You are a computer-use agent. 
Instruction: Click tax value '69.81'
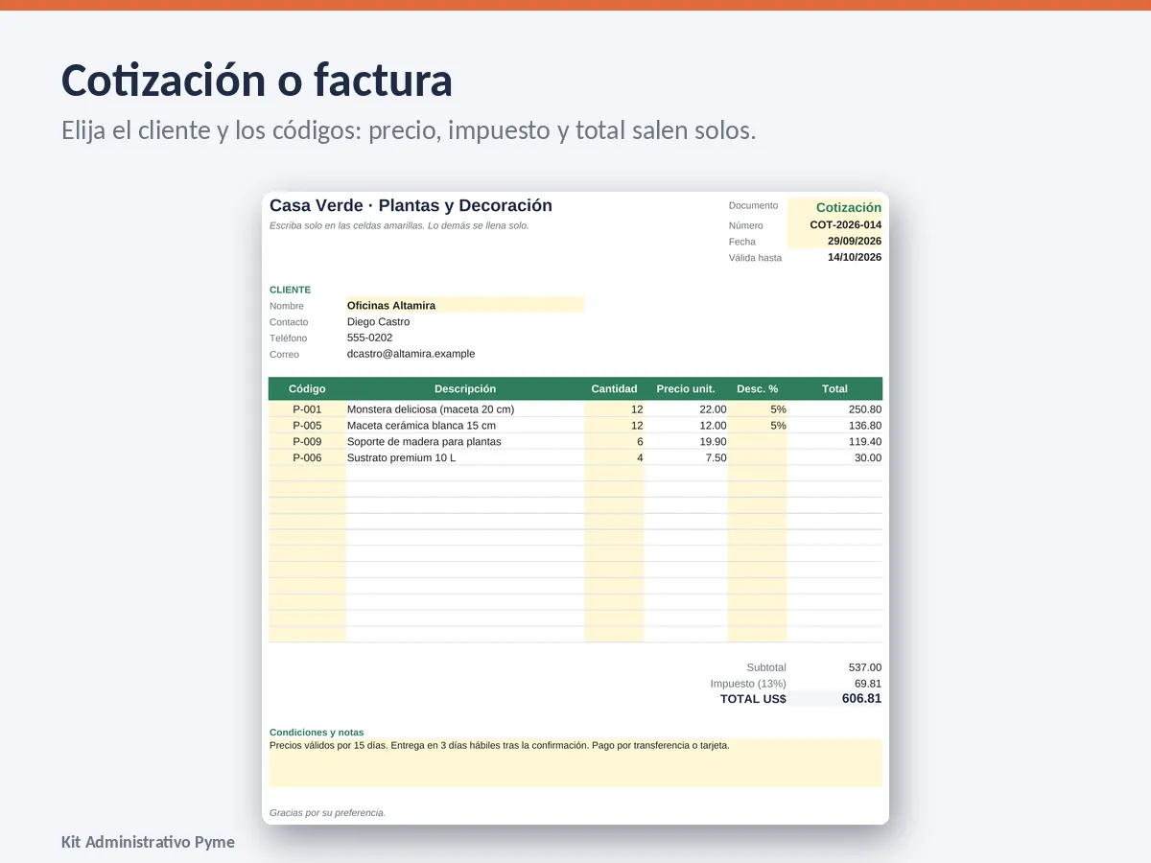click(868, 684)
